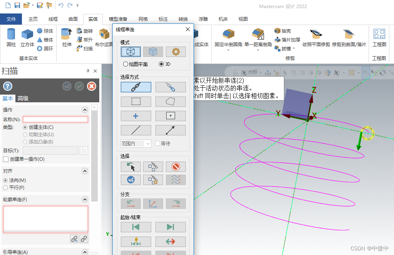Click the Loft solid tool
The width and height of the screenshot is (394, 255).
point(85,40)
